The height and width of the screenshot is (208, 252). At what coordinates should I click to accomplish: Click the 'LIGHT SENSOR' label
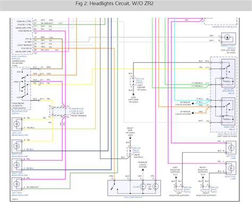coord(24,45)
